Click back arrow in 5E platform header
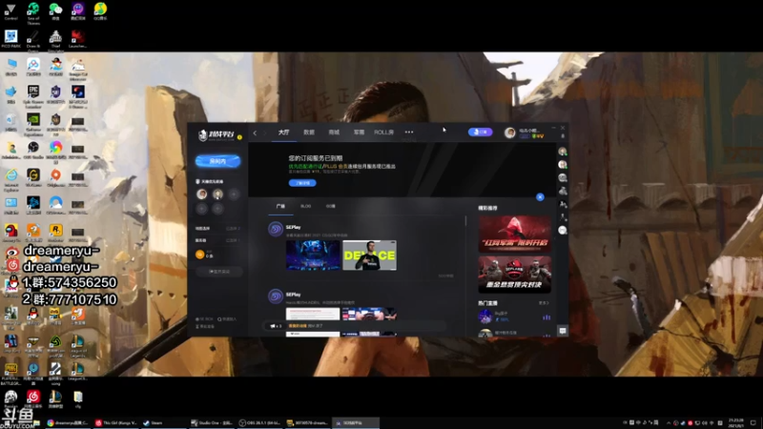The height and width of the screenshot is (429, 763). tap(255, 133)
